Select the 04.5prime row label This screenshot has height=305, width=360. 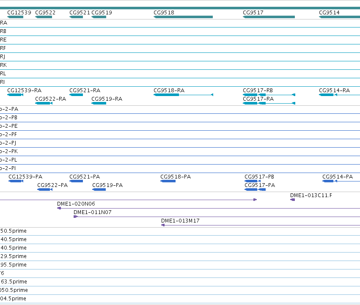13,299
